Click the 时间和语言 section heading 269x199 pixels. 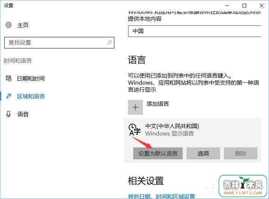pos(18,61)
